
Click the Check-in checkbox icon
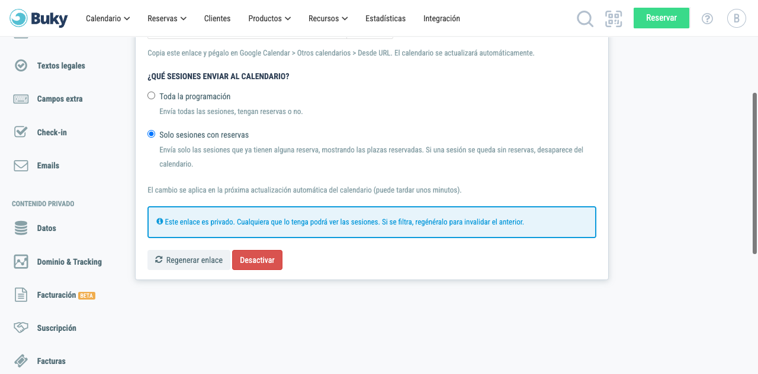coord(21,132)
